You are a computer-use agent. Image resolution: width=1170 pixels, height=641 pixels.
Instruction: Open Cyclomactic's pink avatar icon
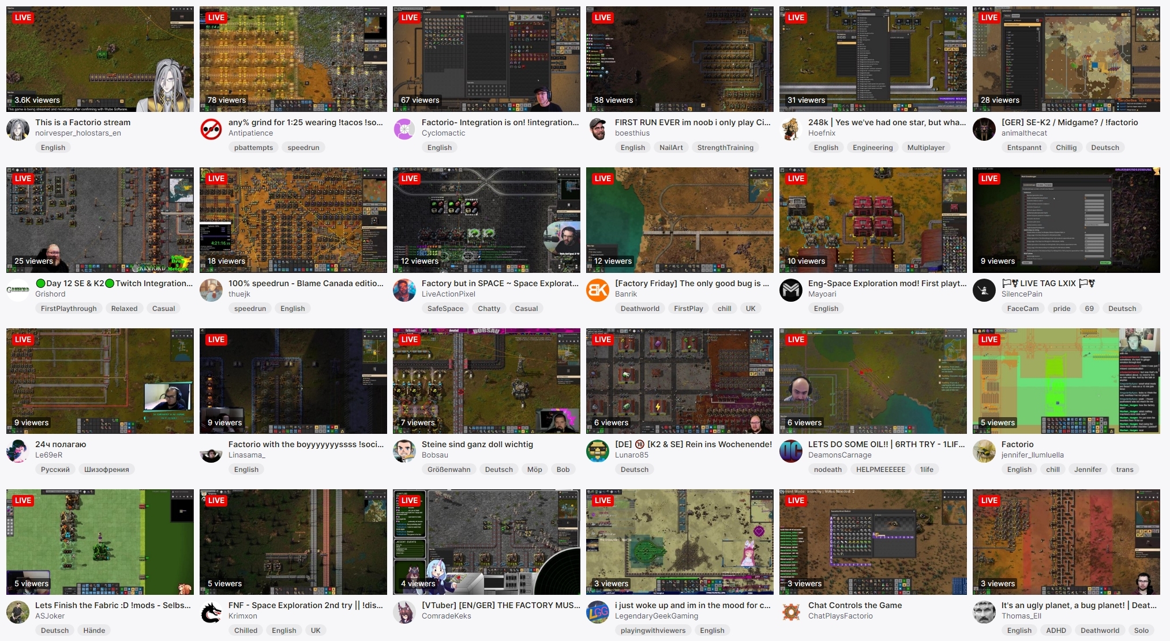click(x=404, y=129)
